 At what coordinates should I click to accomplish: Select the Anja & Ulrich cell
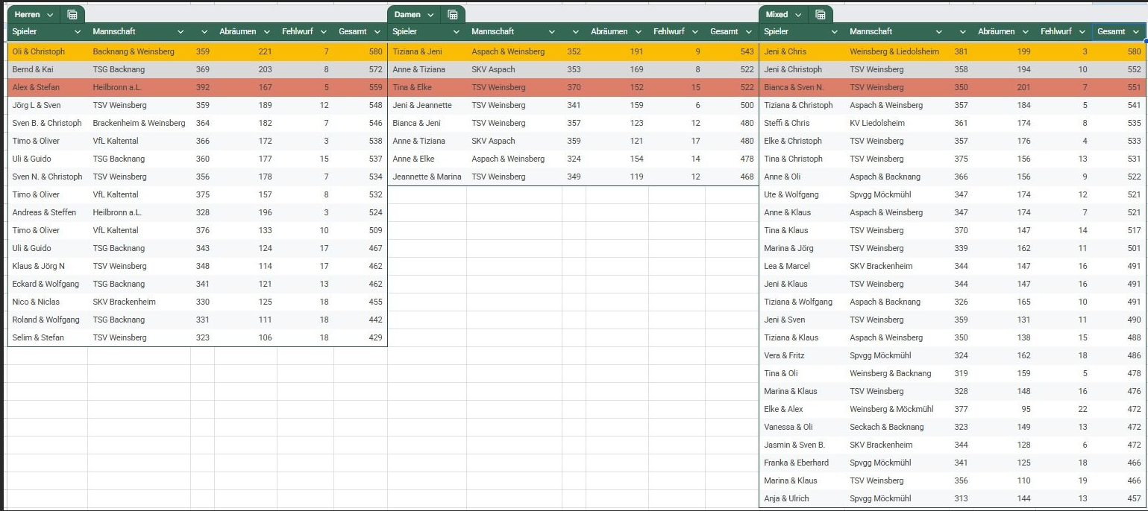[x=786, y=498]
